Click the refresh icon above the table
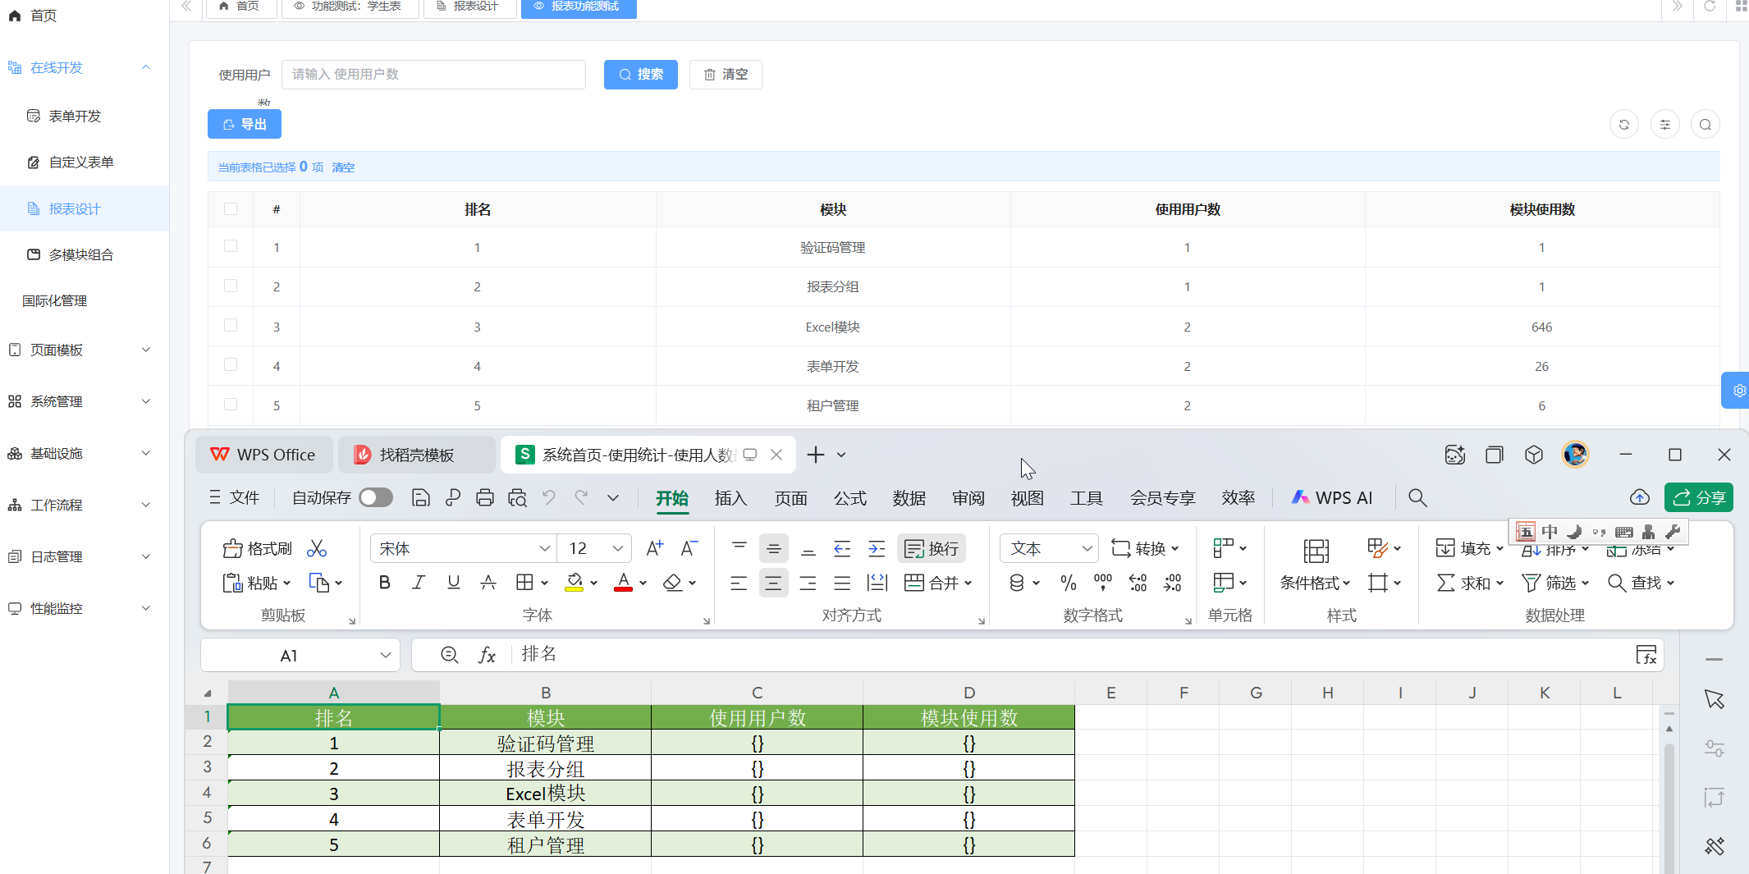 1623,125
